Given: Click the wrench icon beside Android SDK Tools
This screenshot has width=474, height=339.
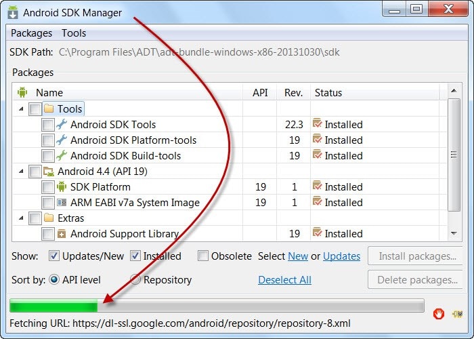Looking at the screenshot, I should [62, 124].
